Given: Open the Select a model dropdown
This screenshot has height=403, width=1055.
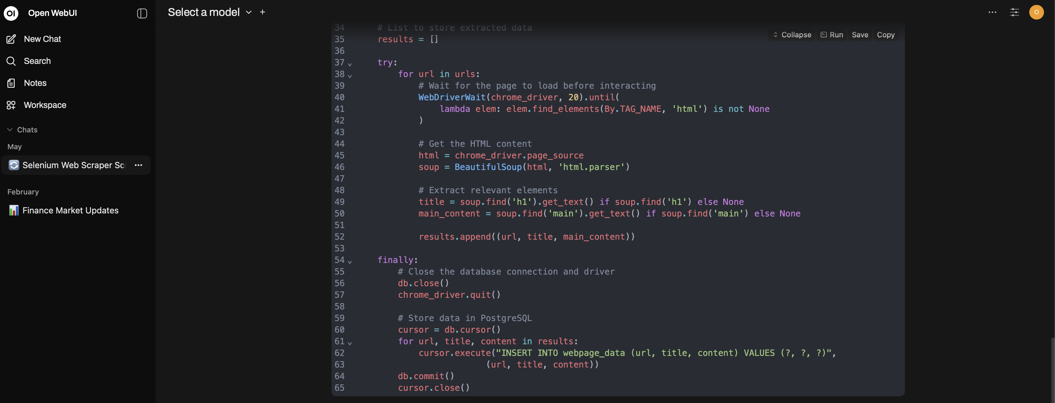Looking at the screenshot, I should (209, 12).
